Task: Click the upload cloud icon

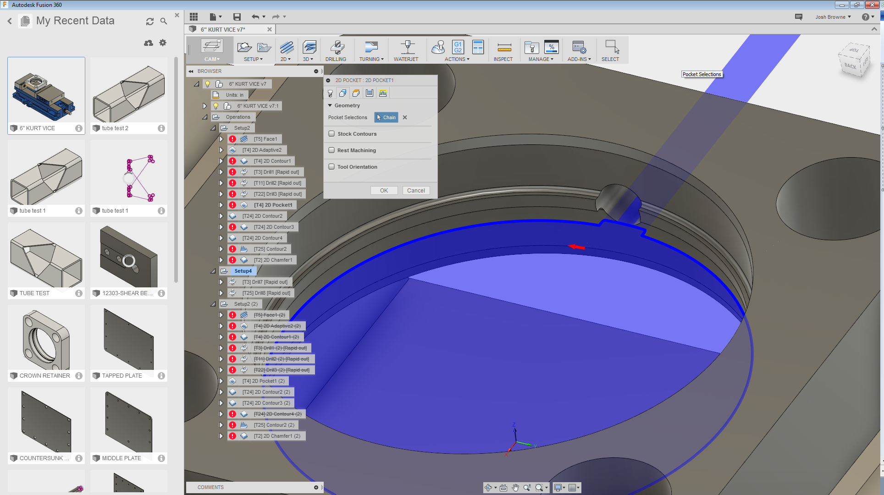Action: 149,43
